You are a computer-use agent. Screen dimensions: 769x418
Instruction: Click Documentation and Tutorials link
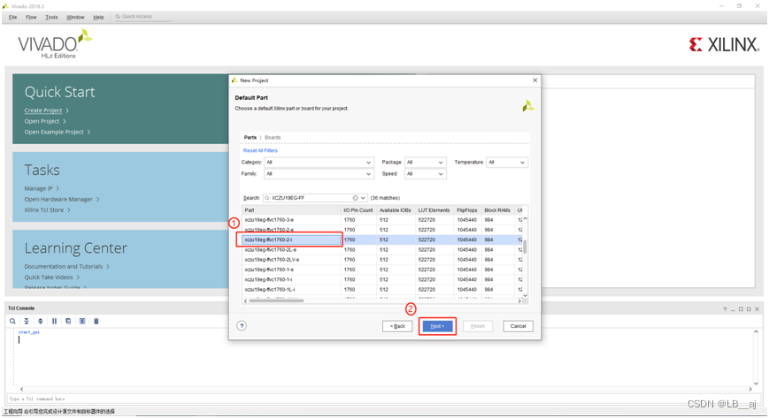(x=64, y=267)
